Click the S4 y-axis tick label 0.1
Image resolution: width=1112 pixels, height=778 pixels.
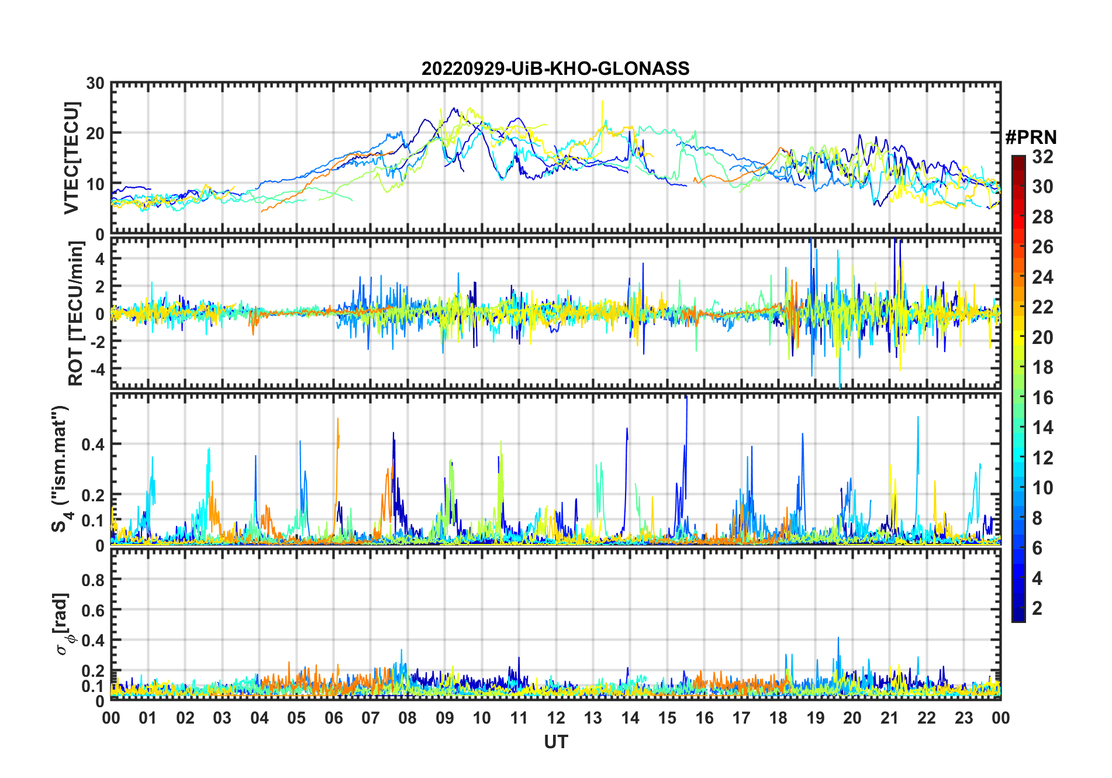point(94,520)
